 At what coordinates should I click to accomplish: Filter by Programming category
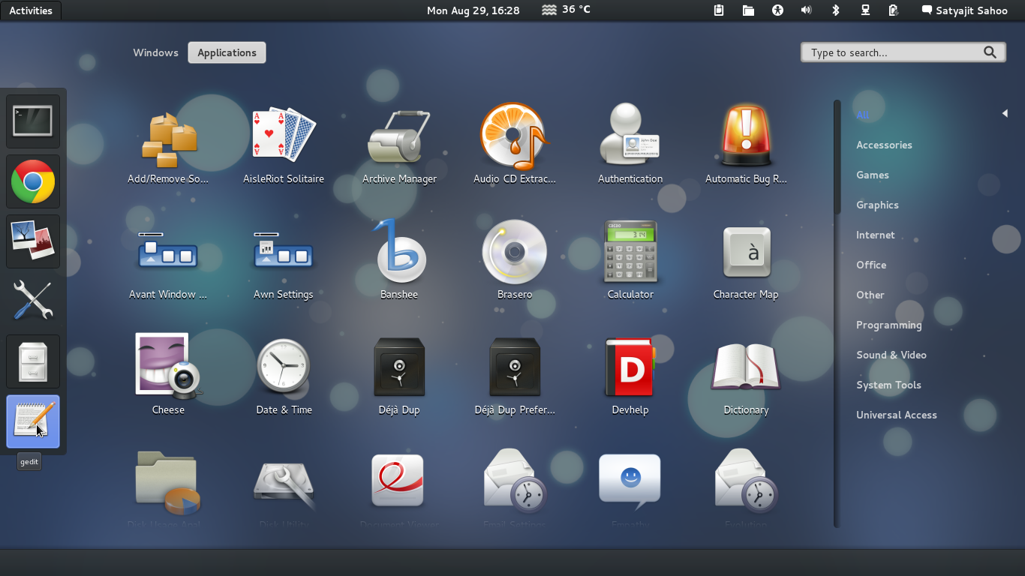(x=889, y=325)
